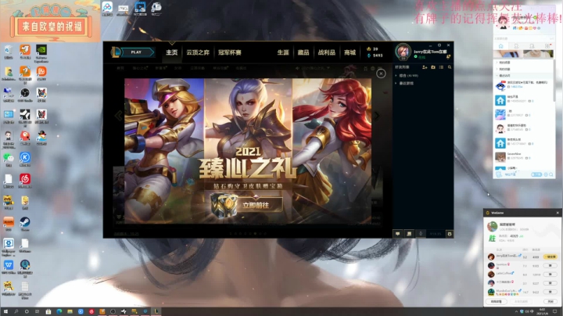Screen dimensions: 563x316
Task: Click the League of Legends taskbar icon
Action: click(x=156, y=311)
